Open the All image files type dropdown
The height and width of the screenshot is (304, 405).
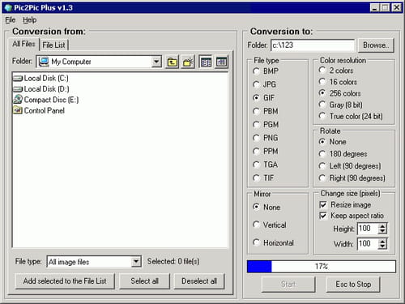tap(136, 261)
